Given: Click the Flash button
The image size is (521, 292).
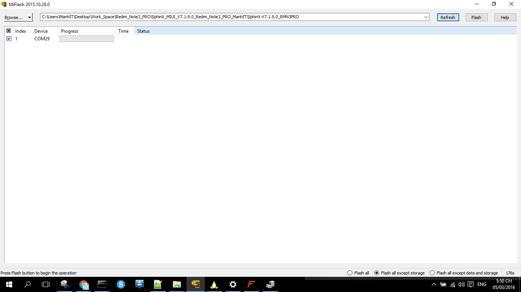Looking at the screenshot, I should [476, 17].
